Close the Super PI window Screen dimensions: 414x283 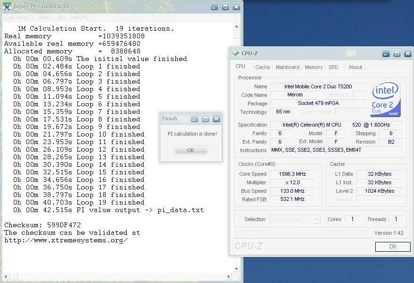tap(236, 7)
